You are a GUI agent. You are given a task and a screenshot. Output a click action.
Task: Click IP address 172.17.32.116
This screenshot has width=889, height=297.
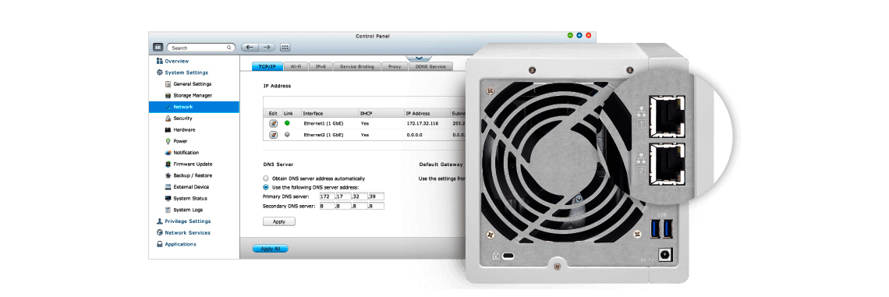[x=423, y=123]
